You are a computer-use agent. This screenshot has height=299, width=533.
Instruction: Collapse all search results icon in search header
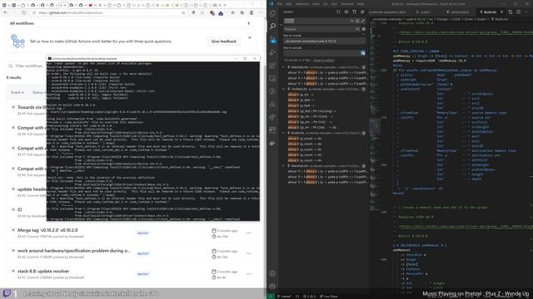click(x=362, y=12)
